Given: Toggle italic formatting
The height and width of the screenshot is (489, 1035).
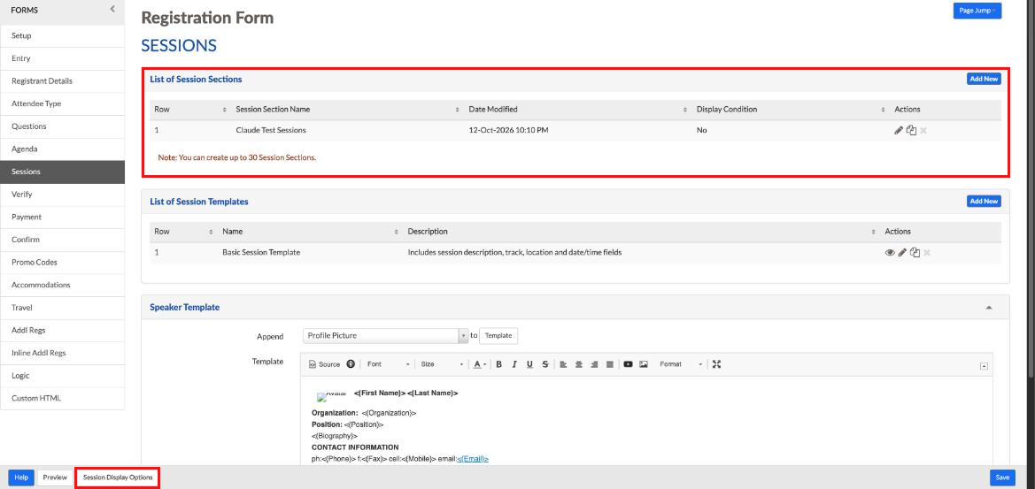Looking at the screenshot, I should 514,364.
